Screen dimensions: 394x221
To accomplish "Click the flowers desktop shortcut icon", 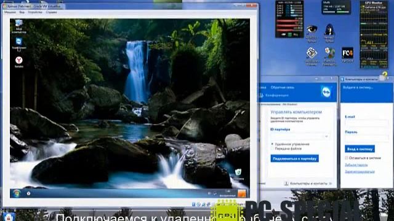I will 329,56.
